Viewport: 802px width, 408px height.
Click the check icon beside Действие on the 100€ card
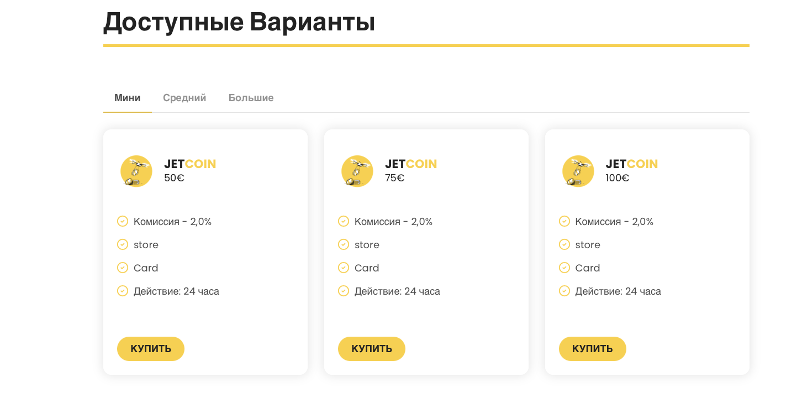pos(564,291)
